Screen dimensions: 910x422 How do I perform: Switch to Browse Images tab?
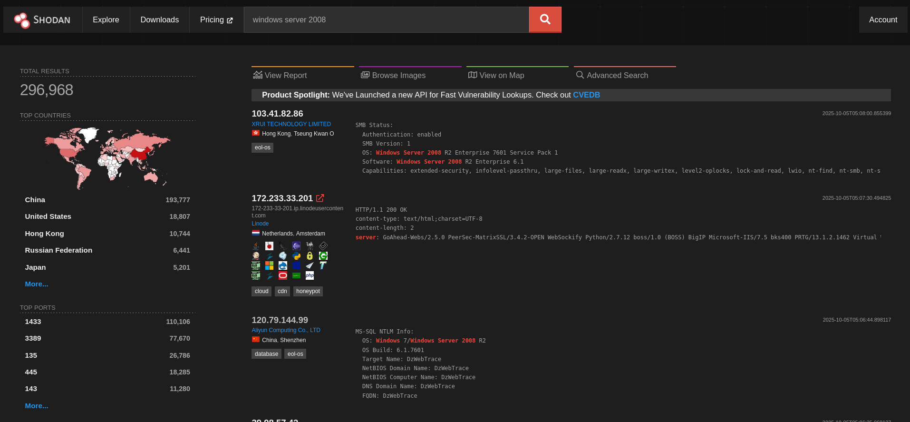[x=393, y=75]
